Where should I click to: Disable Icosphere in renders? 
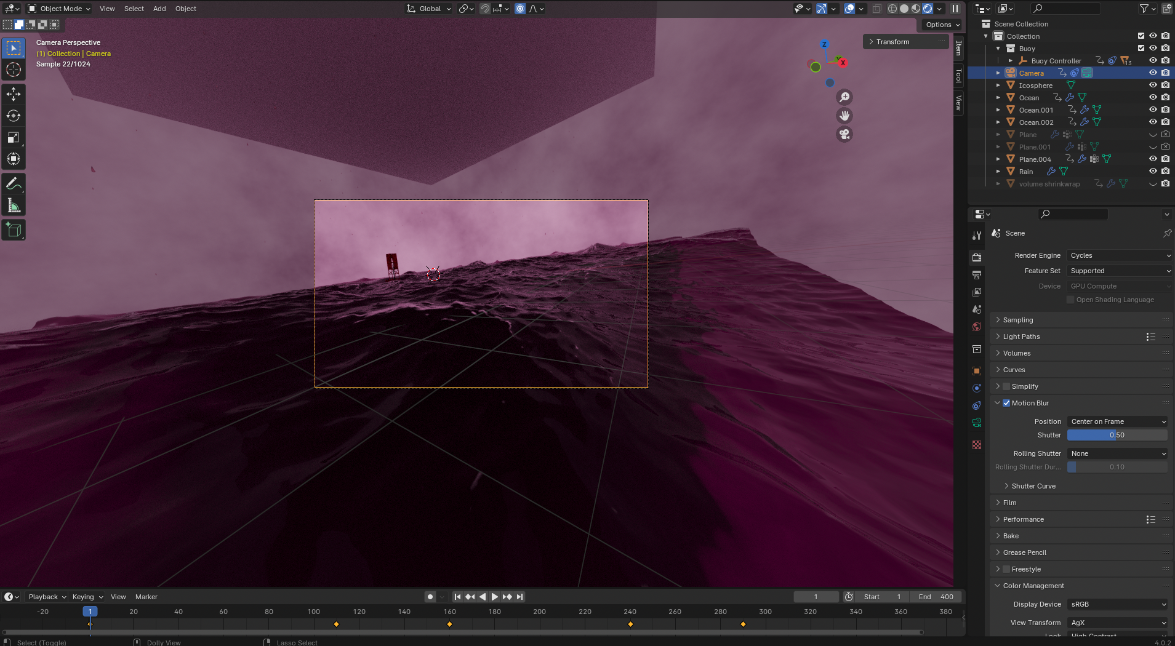click(1165, 86)
